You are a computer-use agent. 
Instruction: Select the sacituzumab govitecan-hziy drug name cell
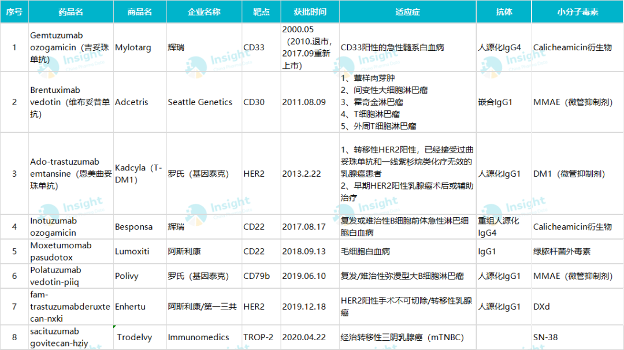click(71, 337)
